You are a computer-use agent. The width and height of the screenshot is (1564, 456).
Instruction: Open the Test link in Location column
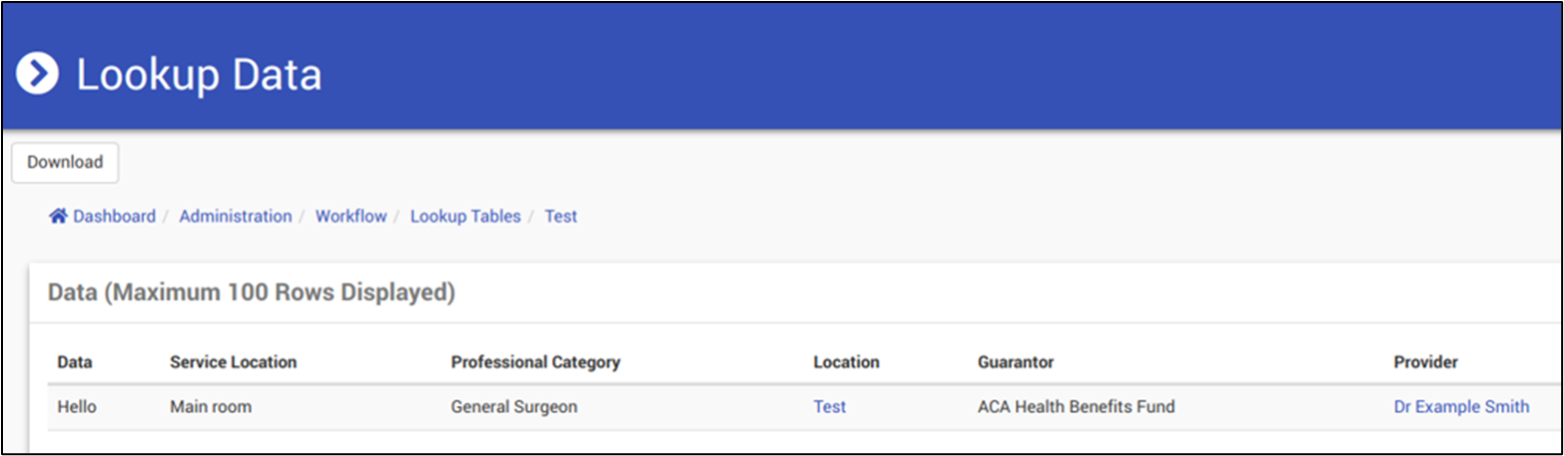coord(829,407)
